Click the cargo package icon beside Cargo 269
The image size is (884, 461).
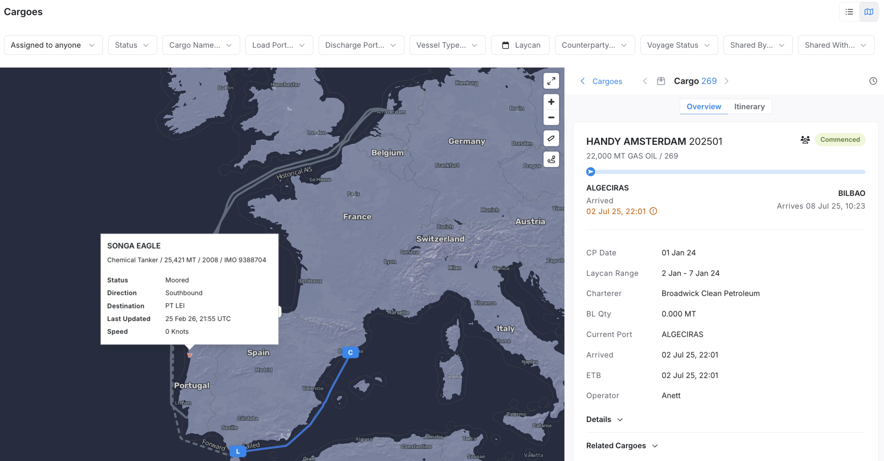661,81
